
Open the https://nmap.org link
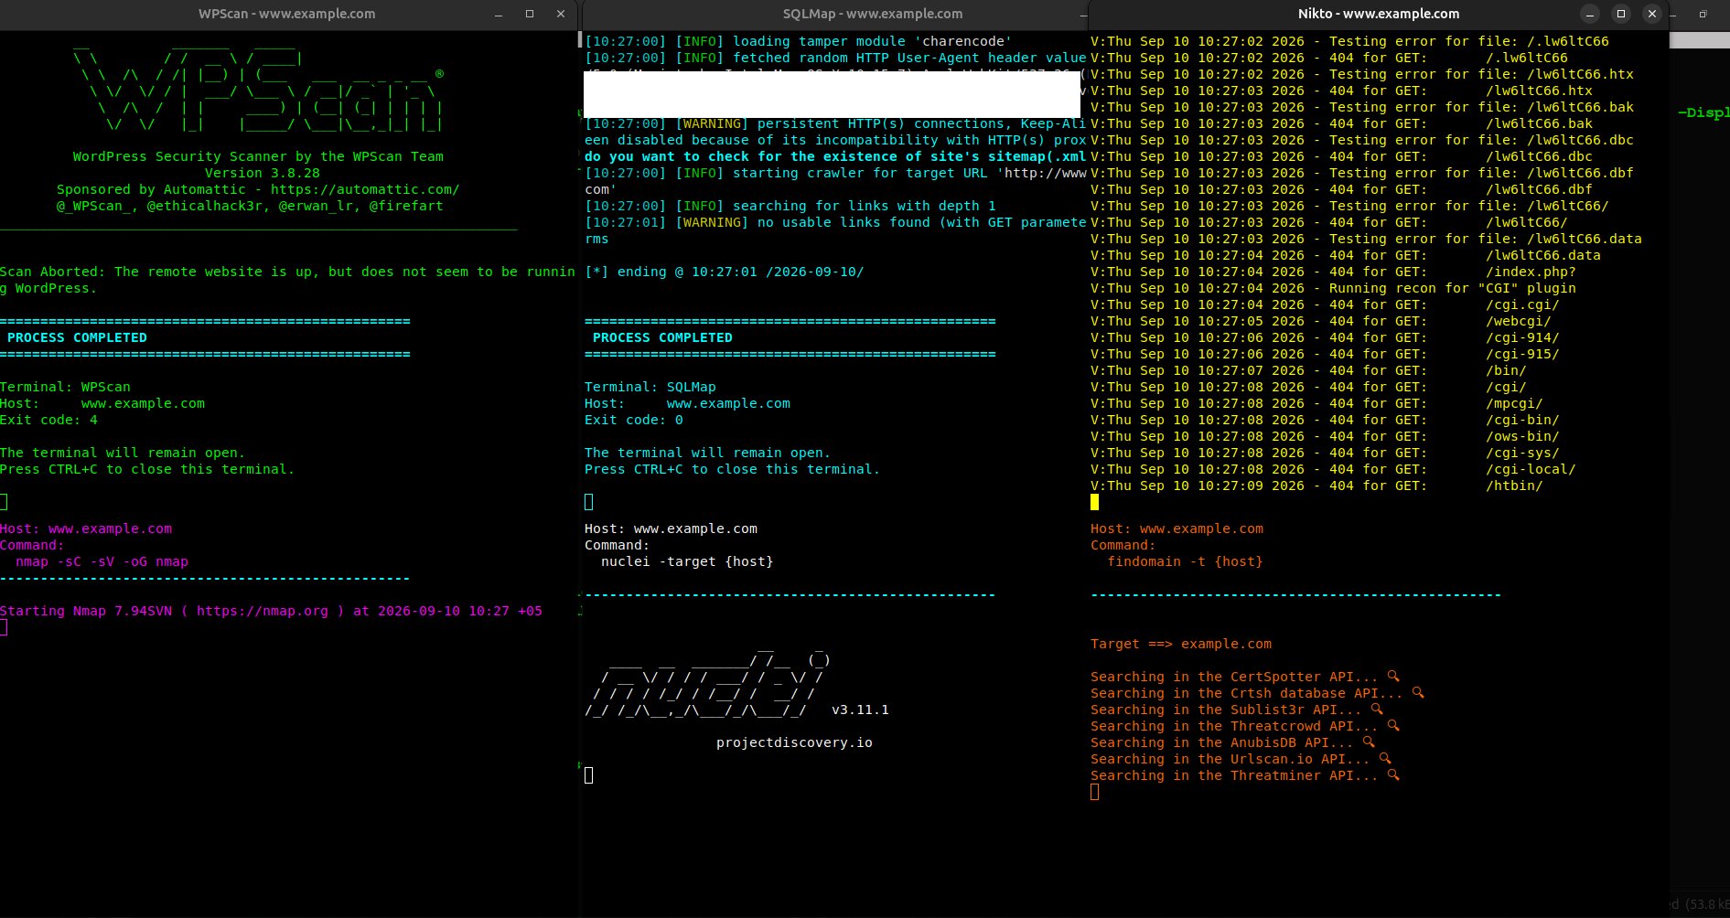[x=263, y=611]
